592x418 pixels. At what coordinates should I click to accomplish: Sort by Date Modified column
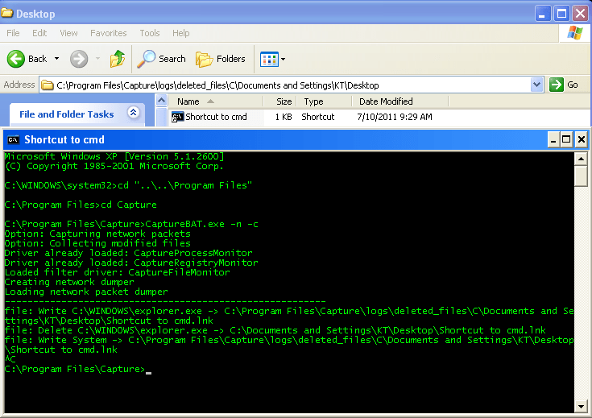coord(386,101)
